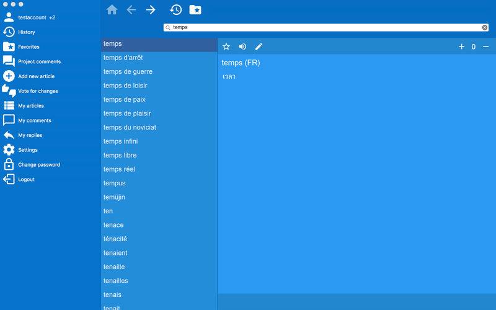This screenshot has height=310, width=496.
Task: Click the Settings gear icon
Action: (x=9, y=149)
